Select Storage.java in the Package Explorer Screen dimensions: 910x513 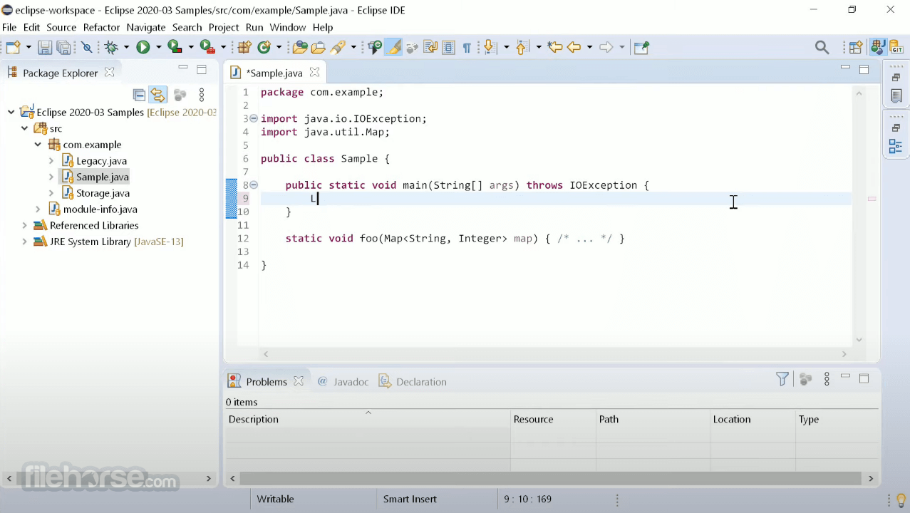click(103, 193)
